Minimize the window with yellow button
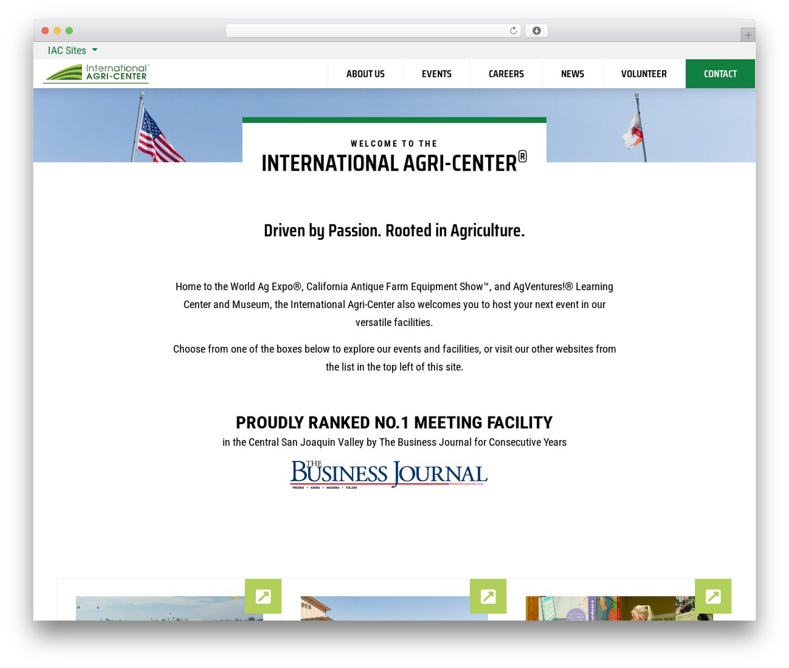 point(57,31)
